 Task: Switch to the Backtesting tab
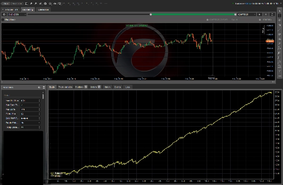tap(28, 9)
